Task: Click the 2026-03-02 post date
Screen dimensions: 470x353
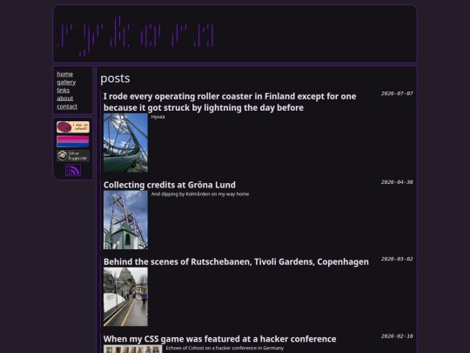Action: click(397, 259)
